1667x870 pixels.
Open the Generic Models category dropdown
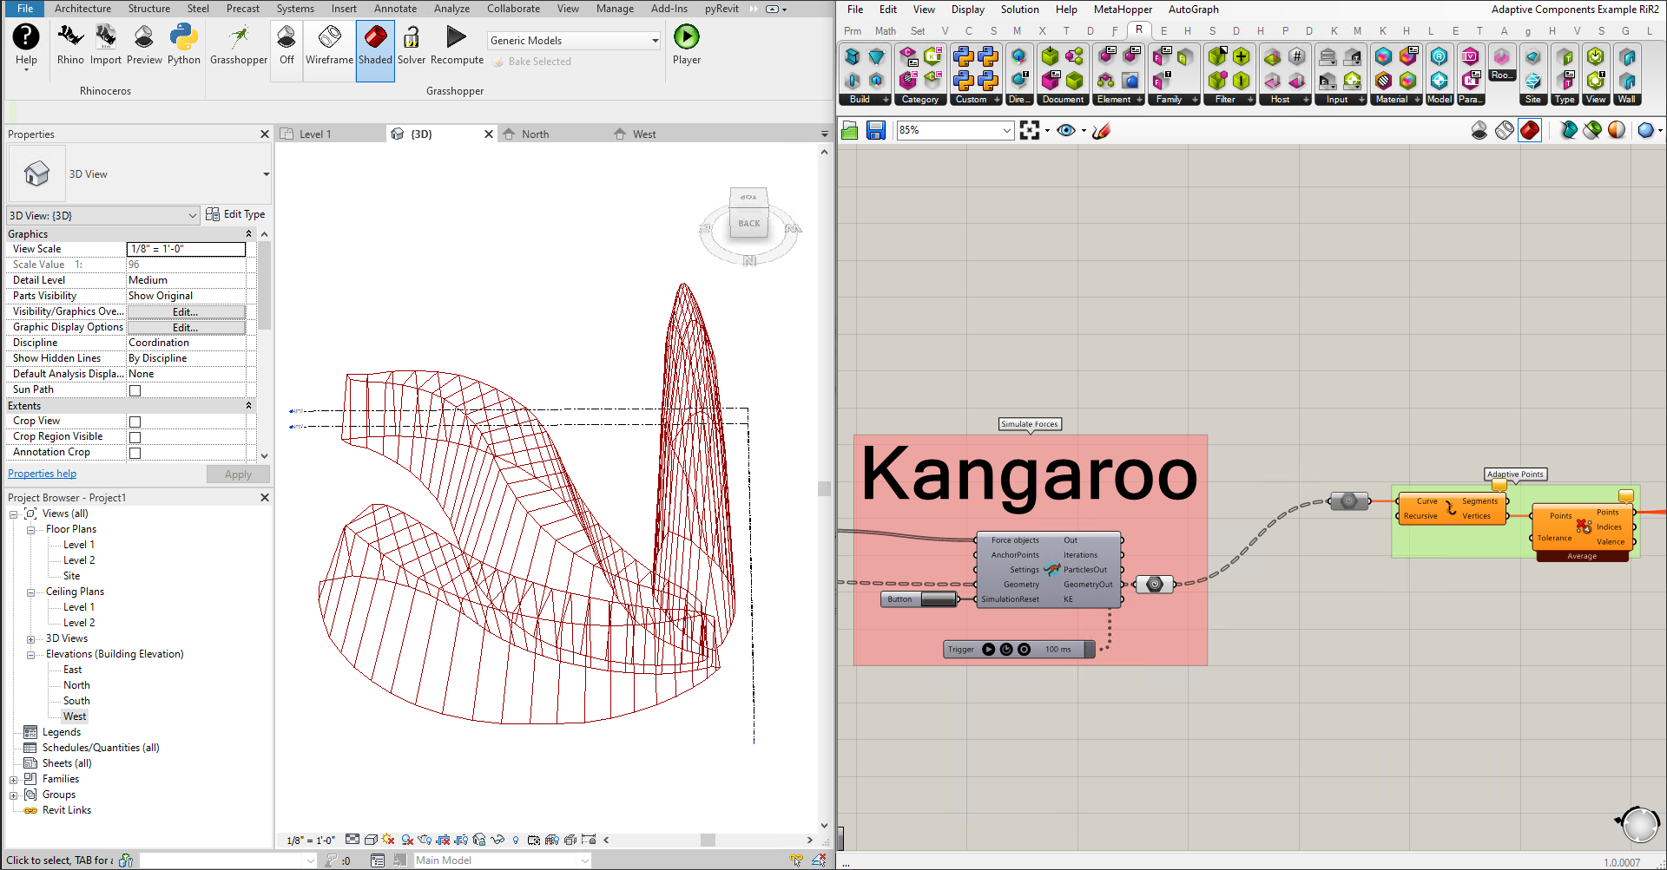(574, 41)
